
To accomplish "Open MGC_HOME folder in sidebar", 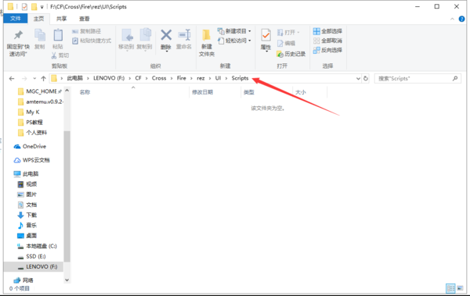I will [40, 91].
